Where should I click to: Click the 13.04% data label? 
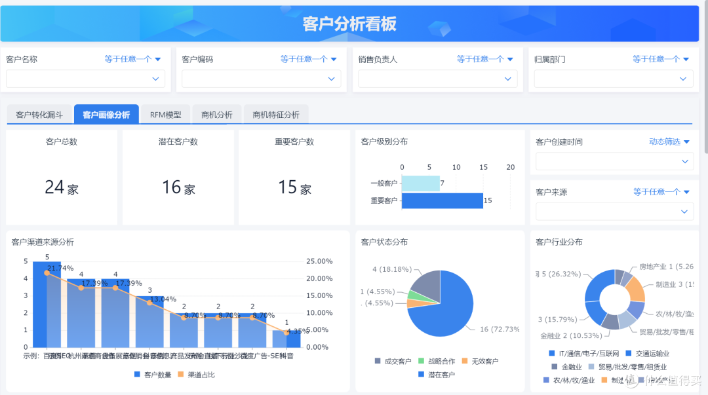point(163,299)
